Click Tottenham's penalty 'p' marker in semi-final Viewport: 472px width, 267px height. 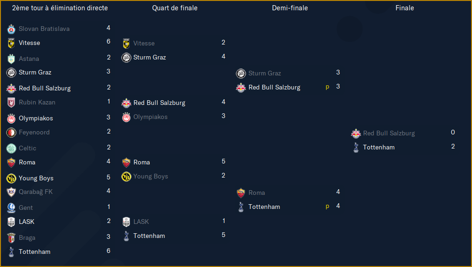[x=327, y=206]
